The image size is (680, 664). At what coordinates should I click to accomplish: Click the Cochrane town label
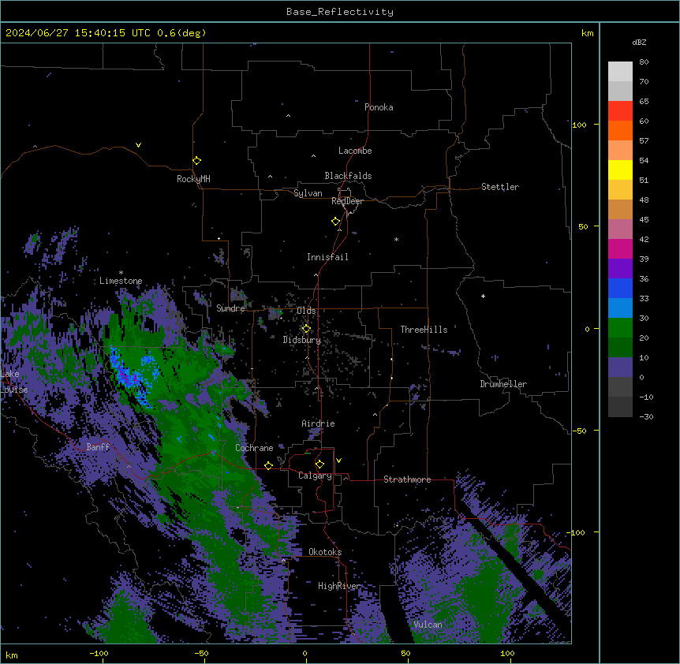point(254,448)
